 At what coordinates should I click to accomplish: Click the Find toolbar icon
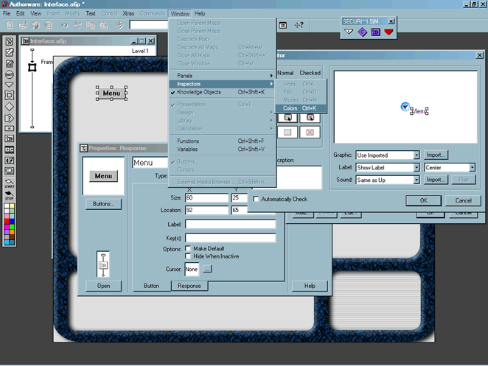coord(119,25)
